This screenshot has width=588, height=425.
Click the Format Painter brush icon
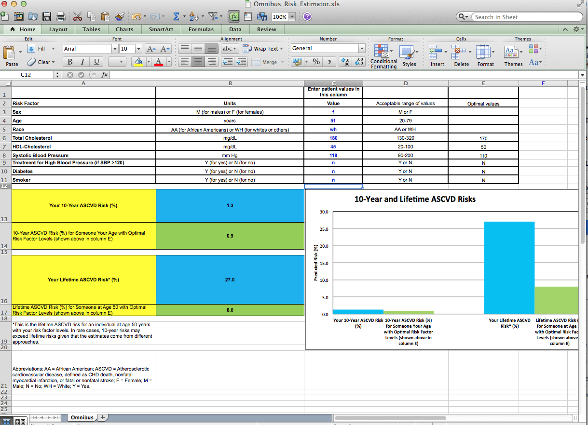tap(121, 16)
